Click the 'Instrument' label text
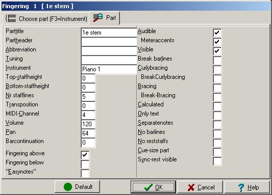The height and width of the screenshot is (195, 272). (x=18, y=68)
